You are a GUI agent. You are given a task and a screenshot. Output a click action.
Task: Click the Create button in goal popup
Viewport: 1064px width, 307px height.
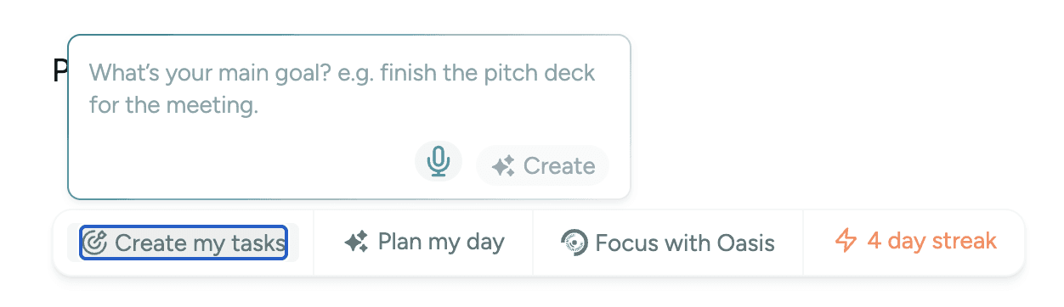coord(543,165)
